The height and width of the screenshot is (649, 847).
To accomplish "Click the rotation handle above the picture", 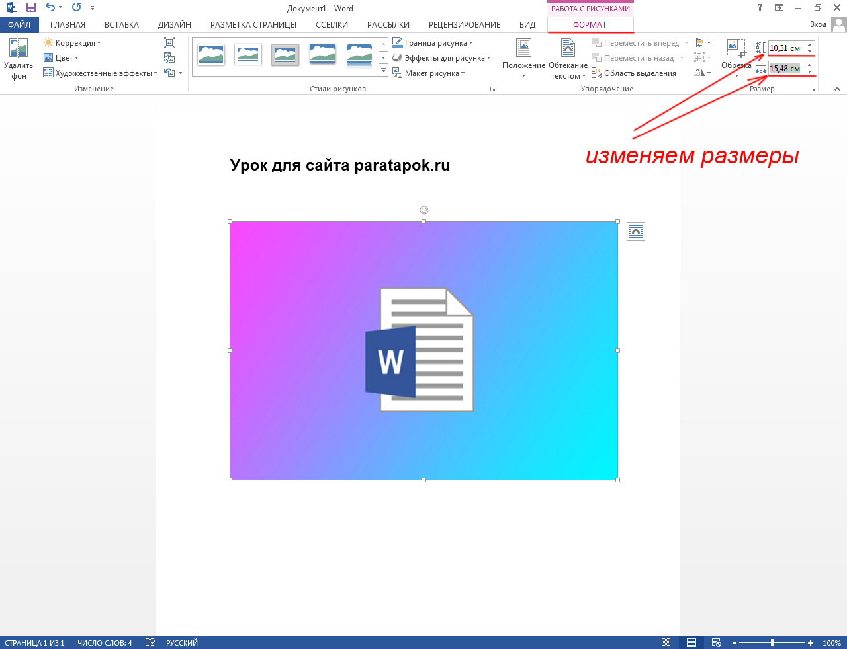I will tap(424, 210).
